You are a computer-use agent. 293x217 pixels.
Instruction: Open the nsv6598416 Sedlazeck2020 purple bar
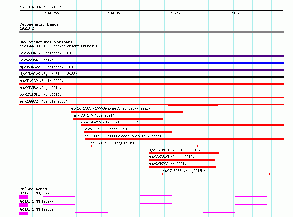[x=151, y=56]
